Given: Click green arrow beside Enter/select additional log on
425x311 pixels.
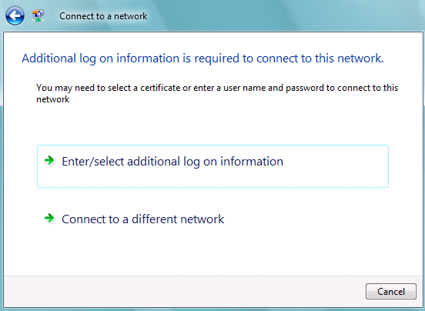Looking at the screenshot, I should point(49,160).
